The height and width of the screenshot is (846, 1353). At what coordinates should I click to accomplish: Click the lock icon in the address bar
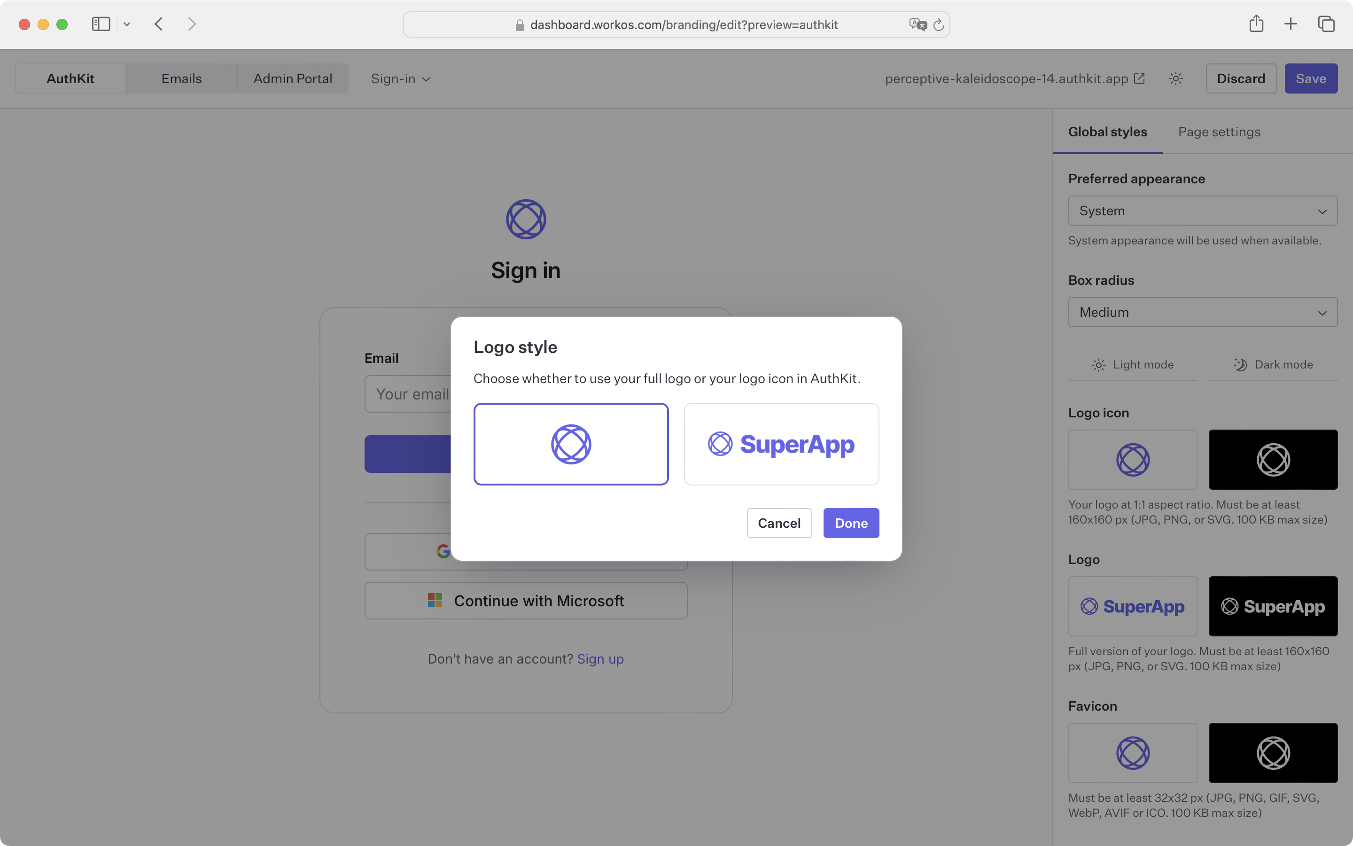tap(520, 25)
